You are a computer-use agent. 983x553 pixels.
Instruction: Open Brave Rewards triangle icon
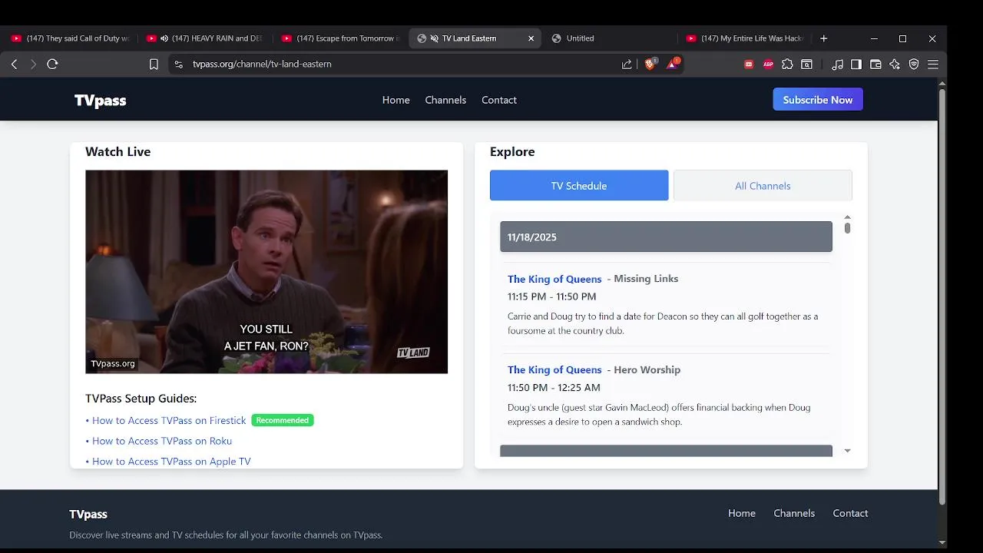[672, 65]
